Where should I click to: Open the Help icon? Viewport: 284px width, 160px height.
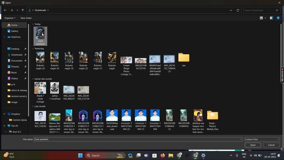coord(278,18)
